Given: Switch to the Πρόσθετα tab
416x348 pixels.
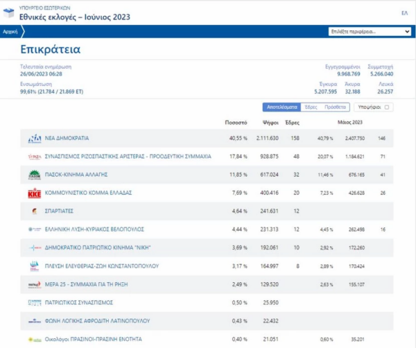Looking at the screenshot, I should point(335,107).
